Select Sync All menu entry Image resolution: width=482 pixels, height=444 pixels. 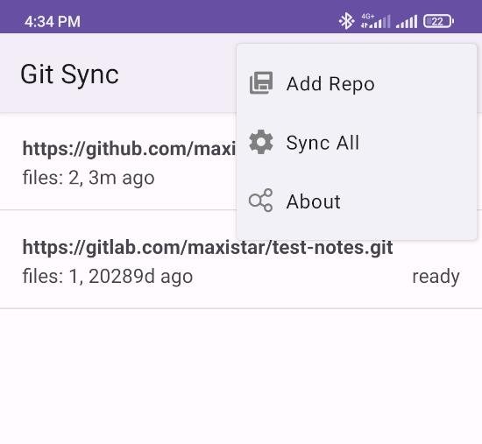[357, 142]
